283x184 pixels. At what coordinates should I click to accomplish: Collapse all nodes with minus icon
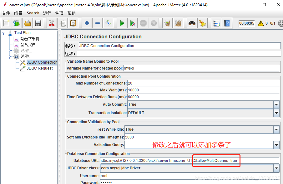(x=98, y=23)
